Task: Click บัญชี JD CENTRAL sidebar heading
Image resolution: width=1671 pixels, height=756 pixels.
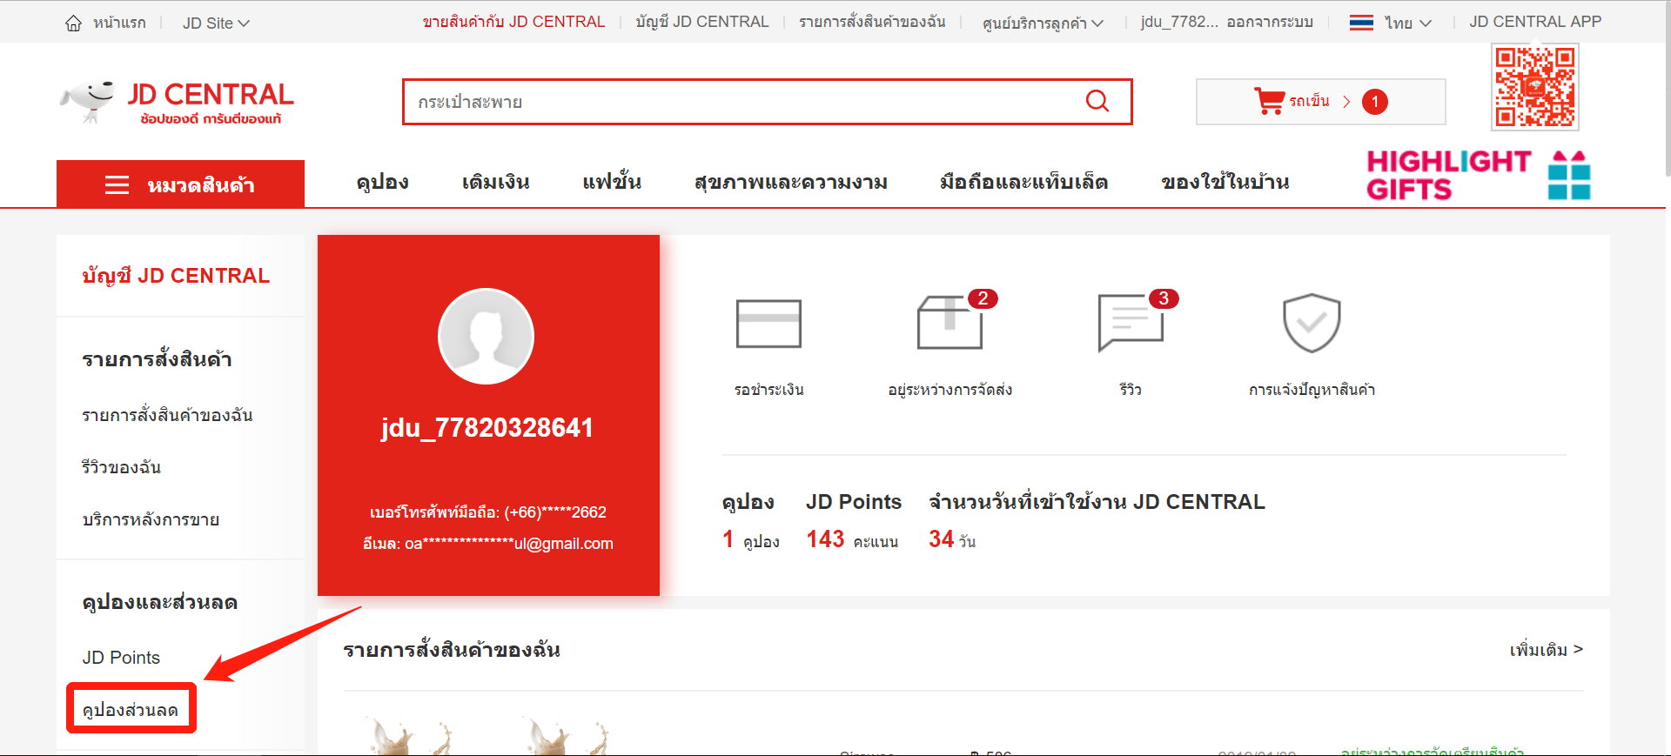Action: [176, 276]
